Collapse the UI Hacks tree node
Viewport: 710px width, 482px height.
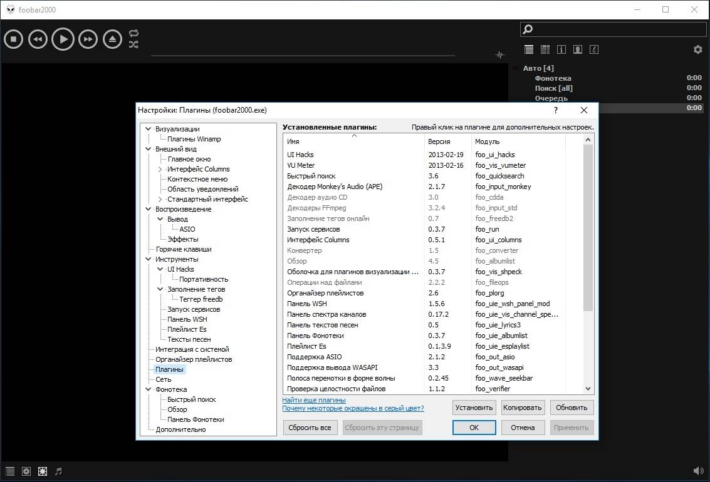click(x=160, y=269)
